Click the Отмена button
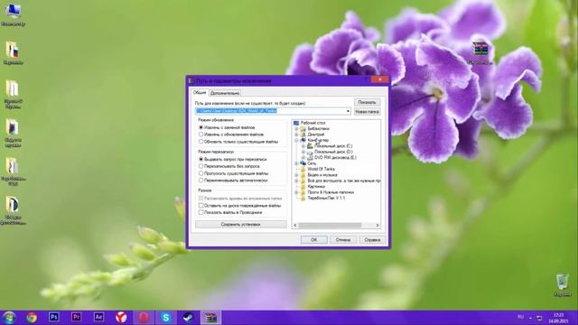The height and width of the screenshot is (325, 578). pos(343,239)
